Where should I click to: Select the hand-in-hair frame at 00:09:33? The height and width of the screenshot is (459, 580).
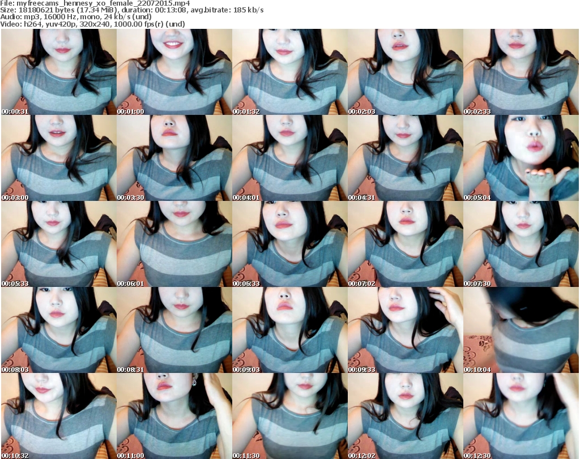[x=406, y=330]
